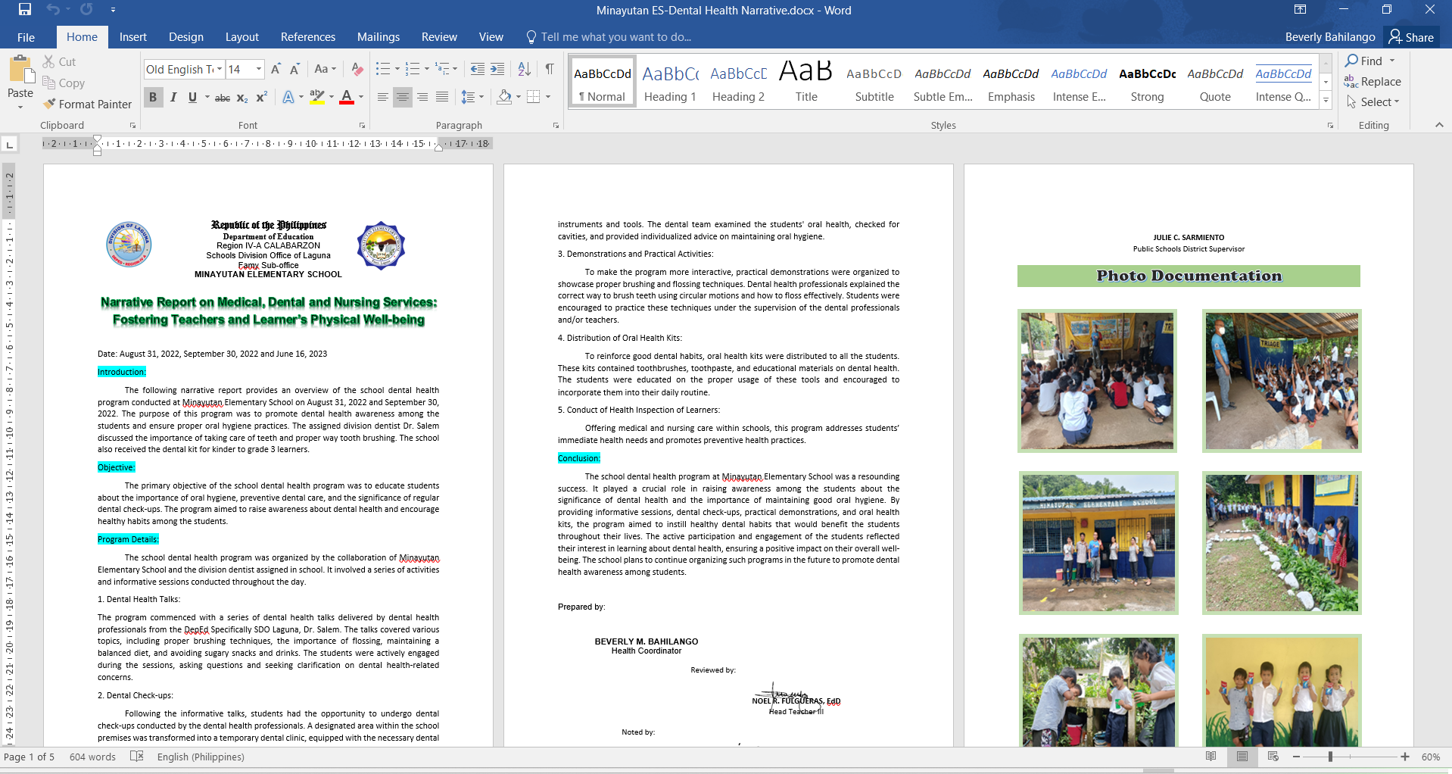Toggle Center alignment button

(x=403, y=97)
